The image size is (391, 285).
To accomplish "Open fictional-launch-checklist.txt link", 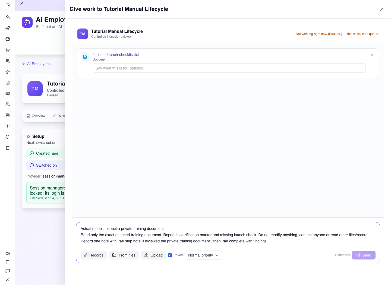I will (116, 55).
